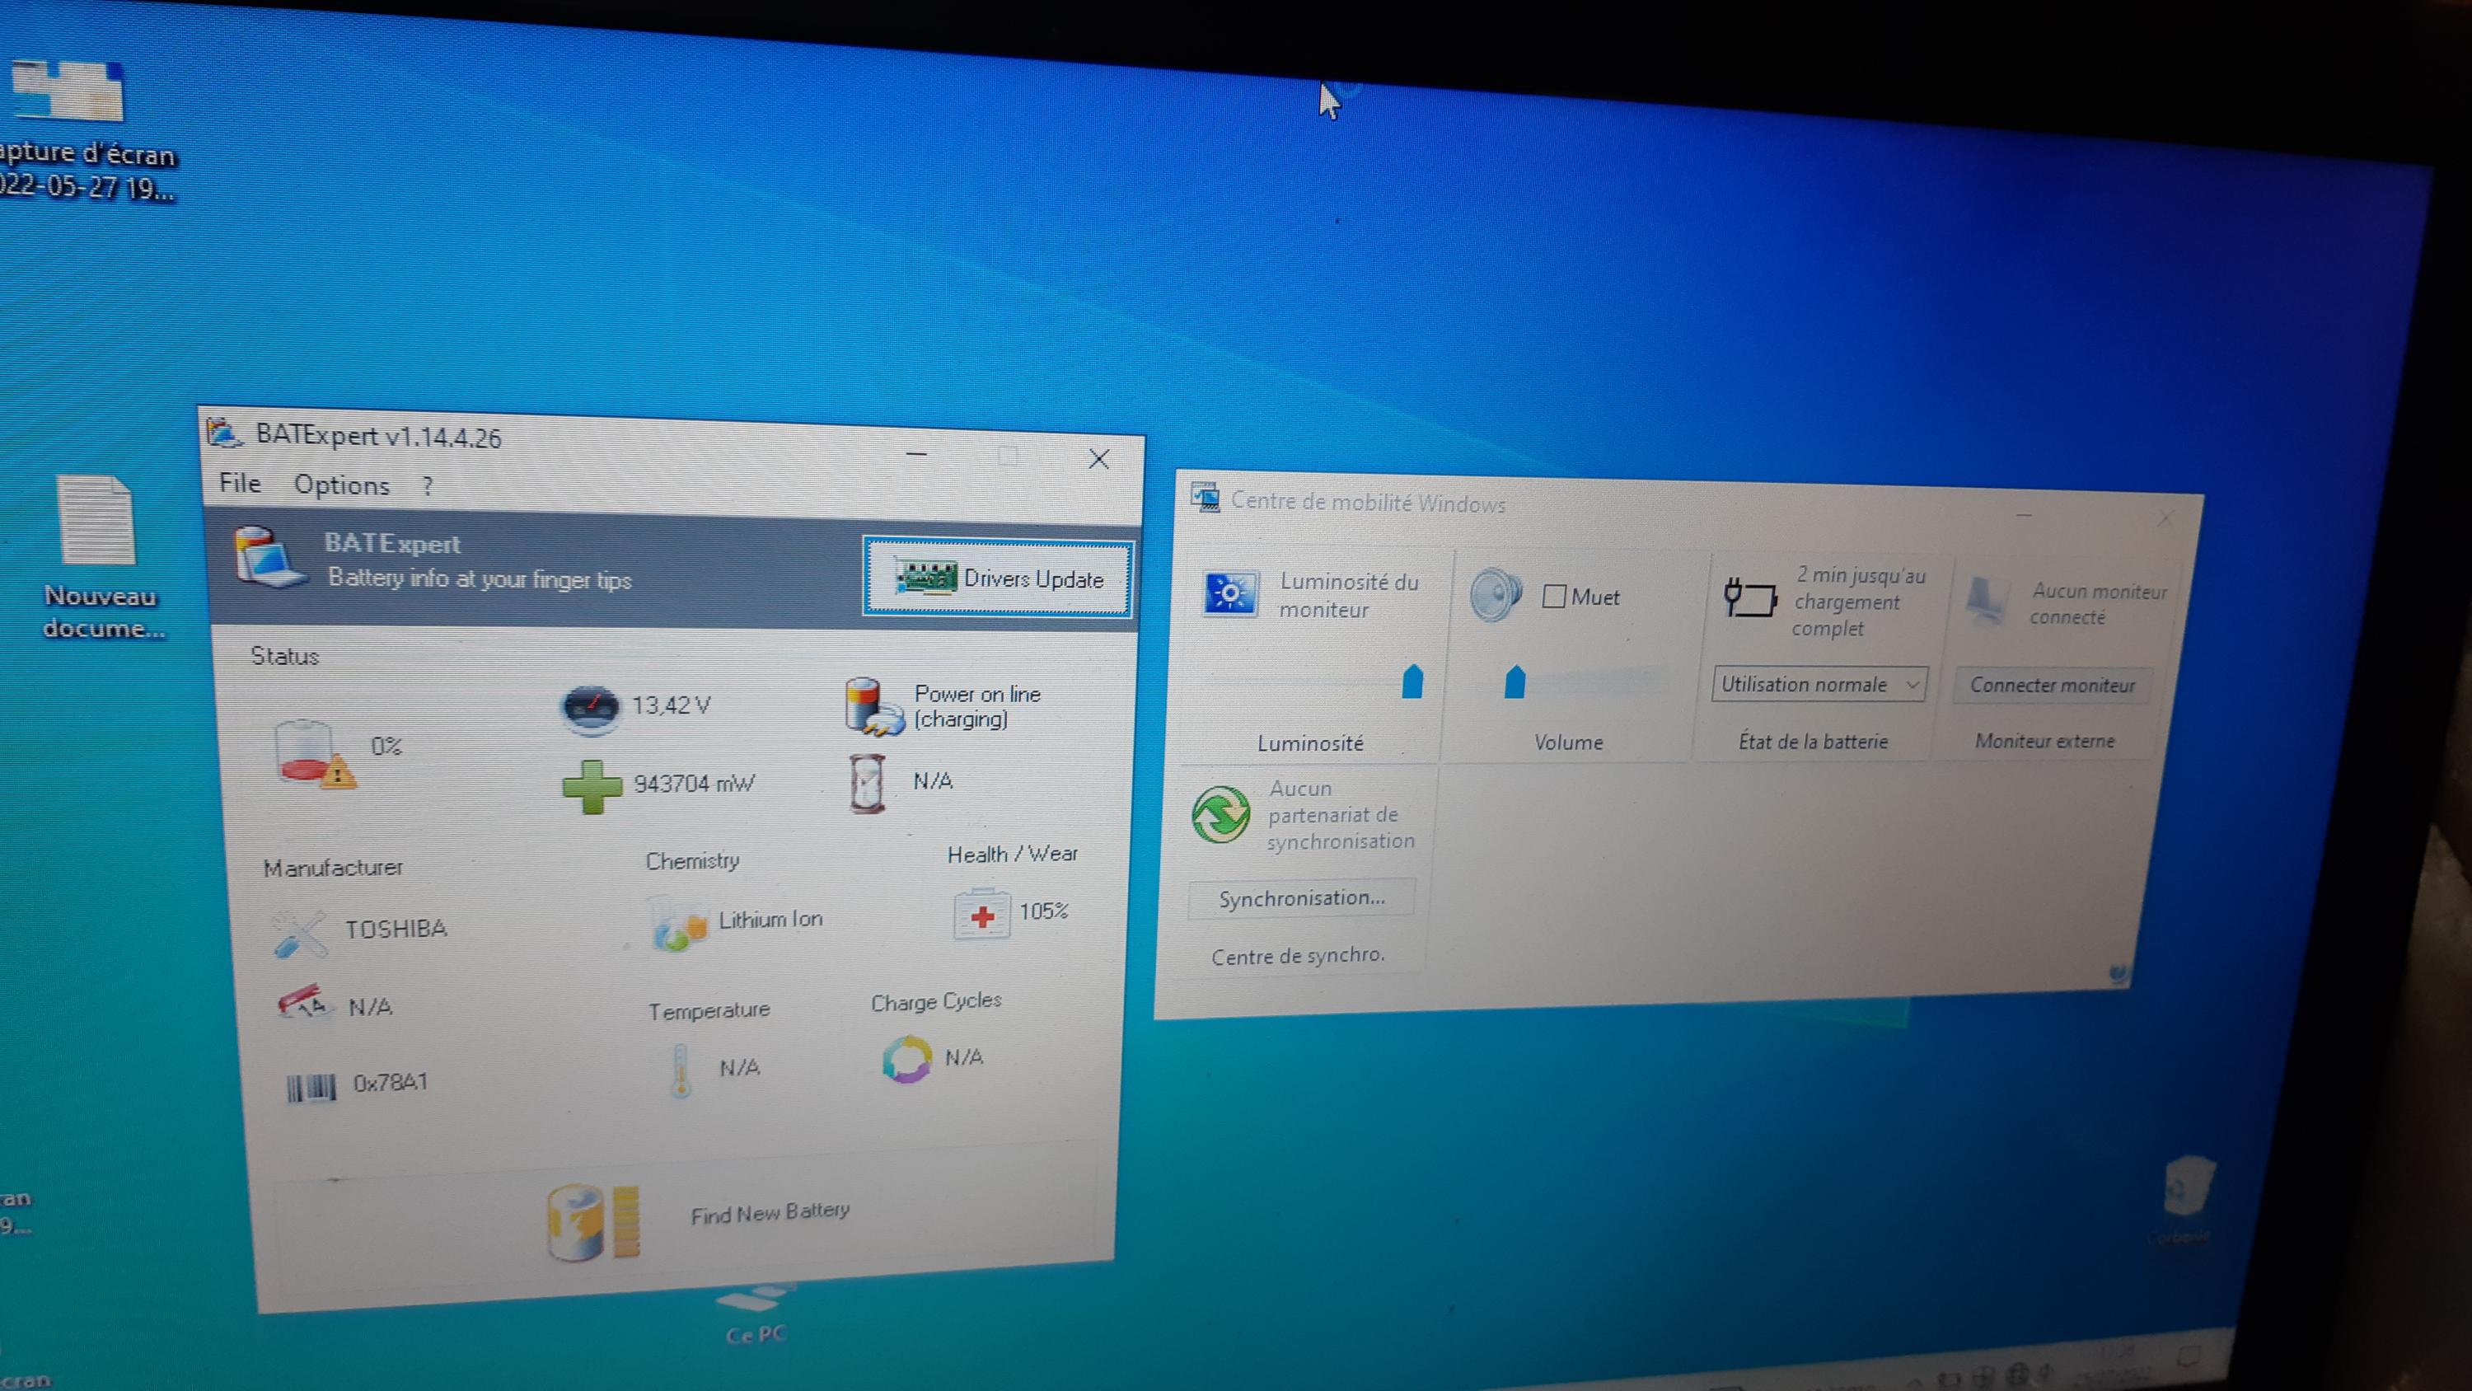
Task: Open the ? help menu
Action: point(428,487)
